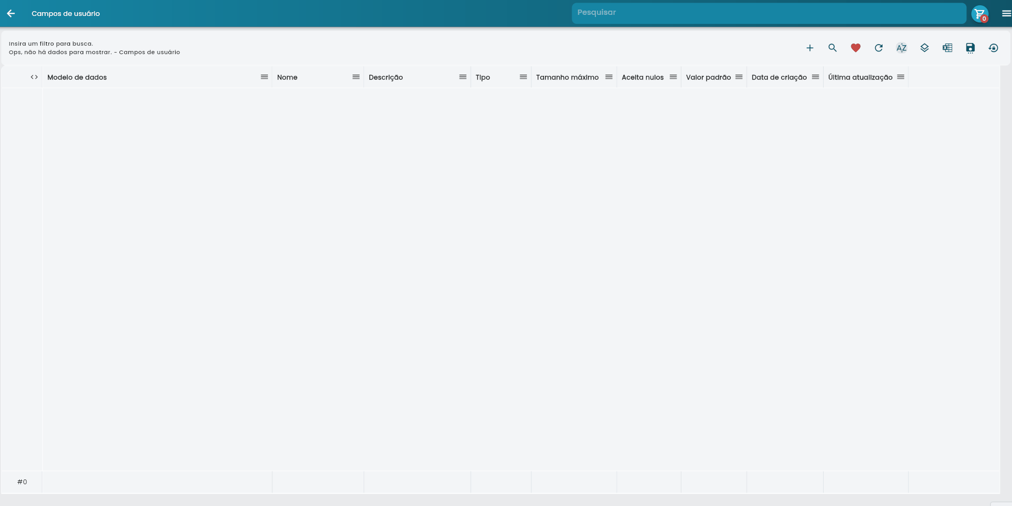Click the restore with lock icon

[x=993, y=48]
